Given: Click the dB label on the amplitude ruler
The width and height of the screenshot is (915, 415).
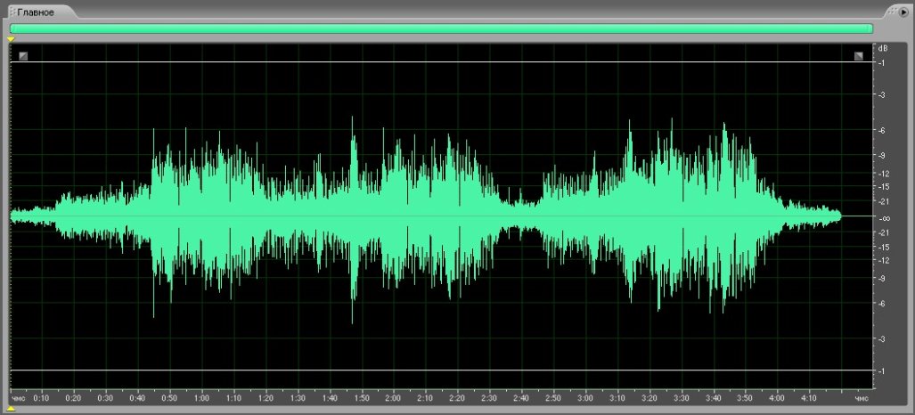Looking at the screenshot, I should click(883, 47).
